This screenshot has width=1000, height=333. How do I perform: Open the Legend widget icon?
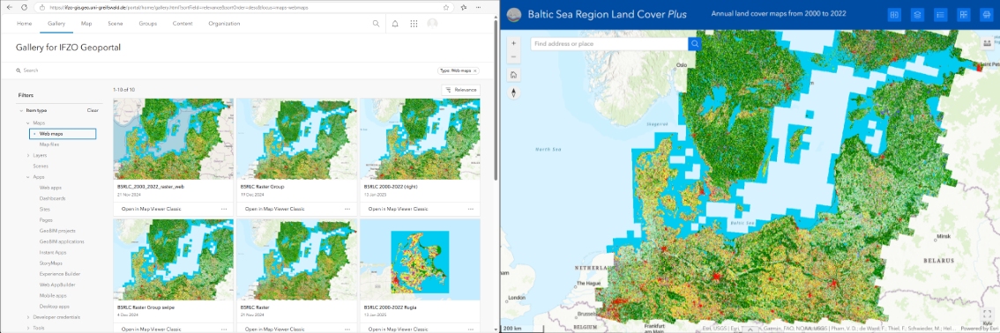pos(940,15)
